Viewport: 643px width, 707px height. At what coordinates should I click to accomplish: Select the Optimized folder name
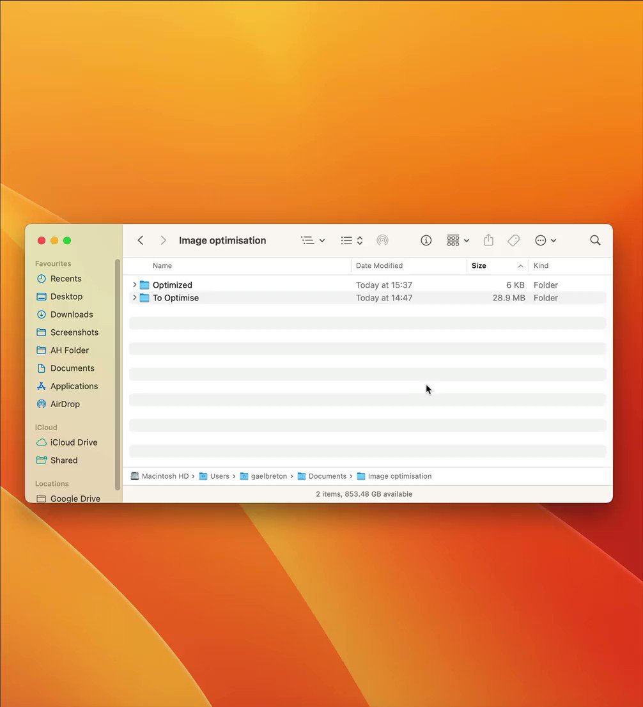tap(172, 285)
